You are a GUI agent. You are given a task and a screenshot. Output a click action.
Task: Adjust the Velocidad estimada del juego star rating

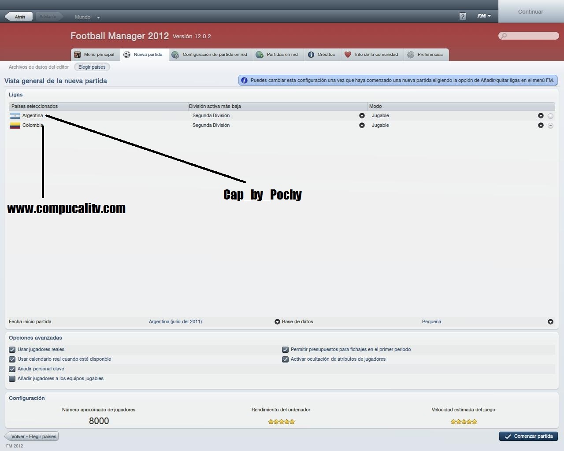pyautogui.click(x=464, y=421)
